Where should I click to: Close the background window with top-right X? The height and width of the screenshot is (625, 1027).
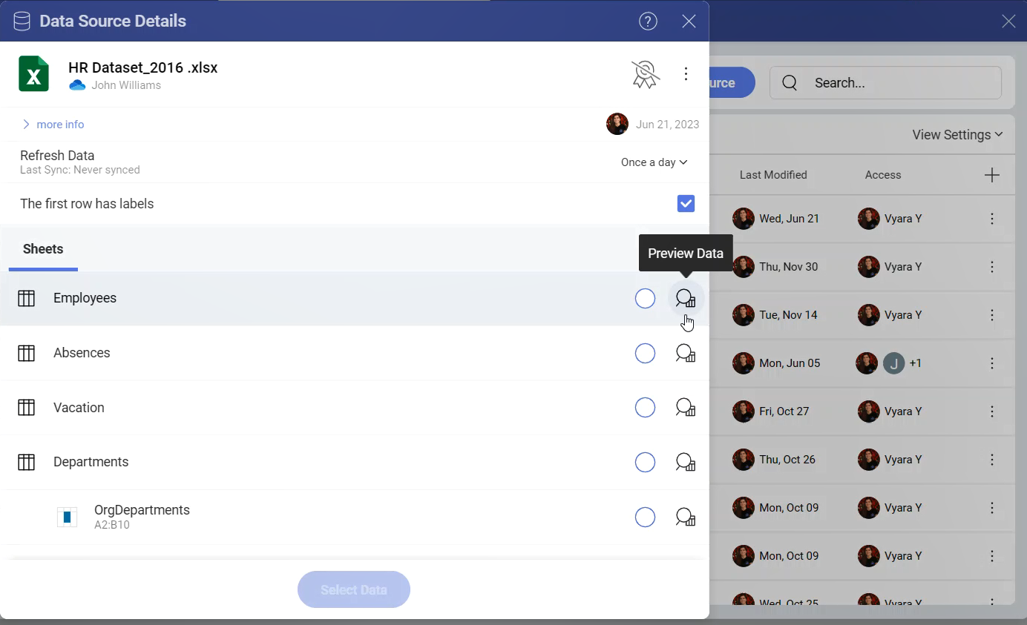[1008, 21]
